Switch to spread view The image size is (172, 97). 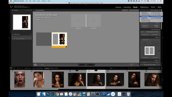click(39, 65)
